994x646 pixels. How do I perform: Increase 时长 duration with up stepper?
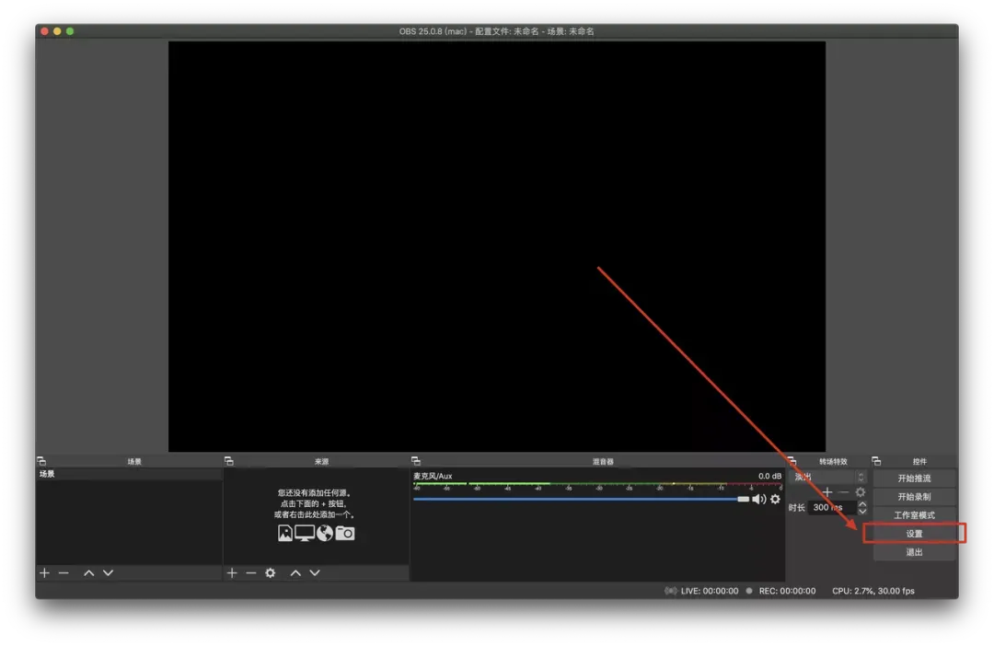tap(862, 504)
